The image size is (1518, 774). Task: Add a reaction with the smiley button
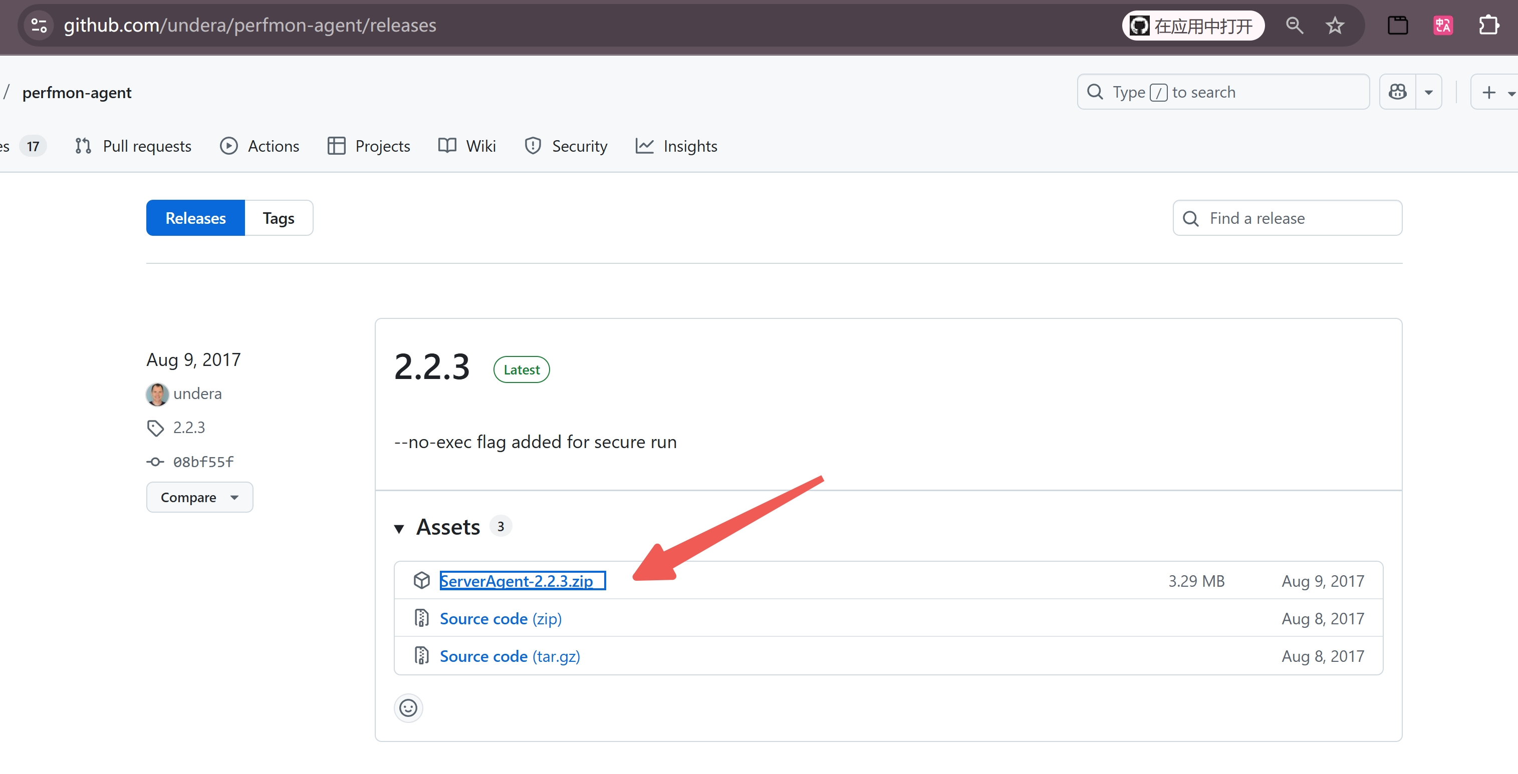point(408,707)
